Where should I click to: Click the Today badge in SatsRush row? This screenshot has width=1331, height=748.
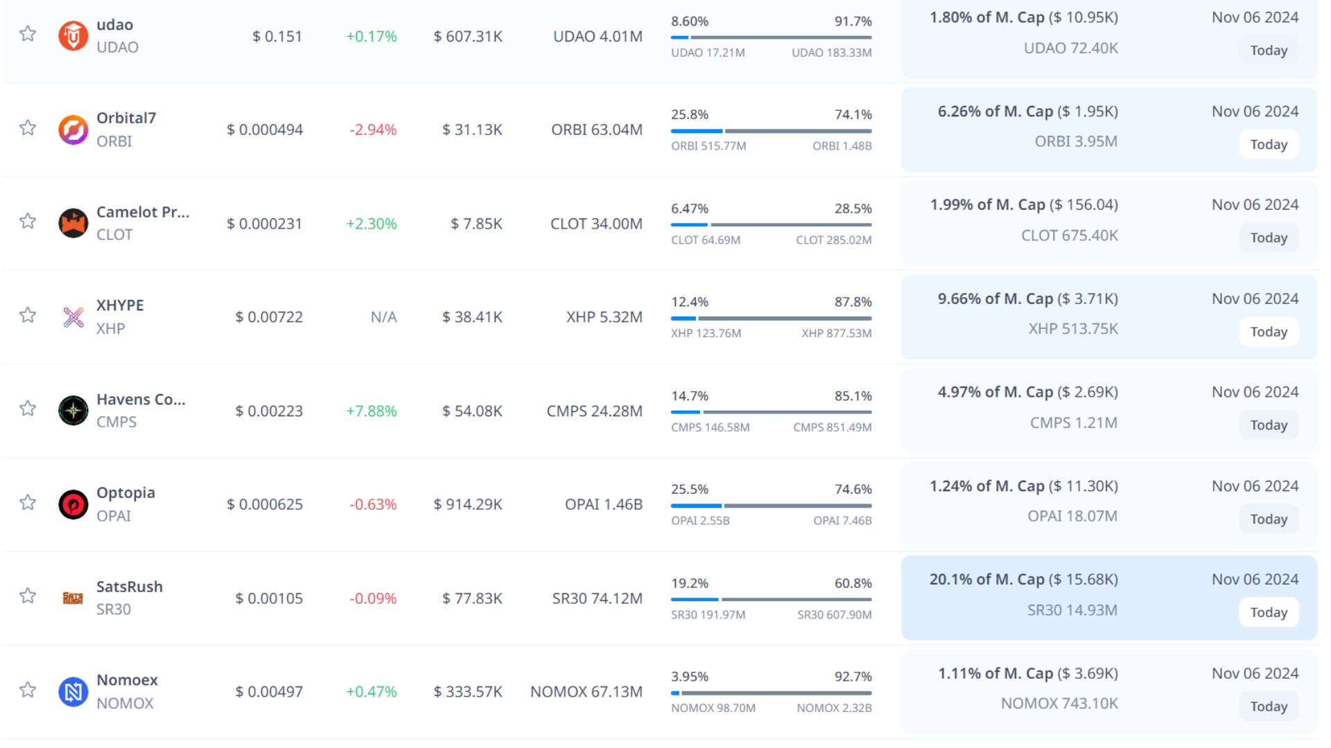(1268, 612)
